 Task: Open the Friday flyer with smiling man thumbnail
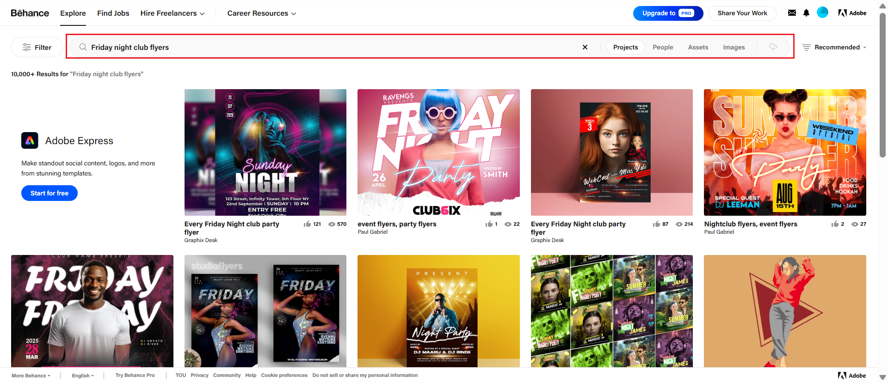coord(92,311)
